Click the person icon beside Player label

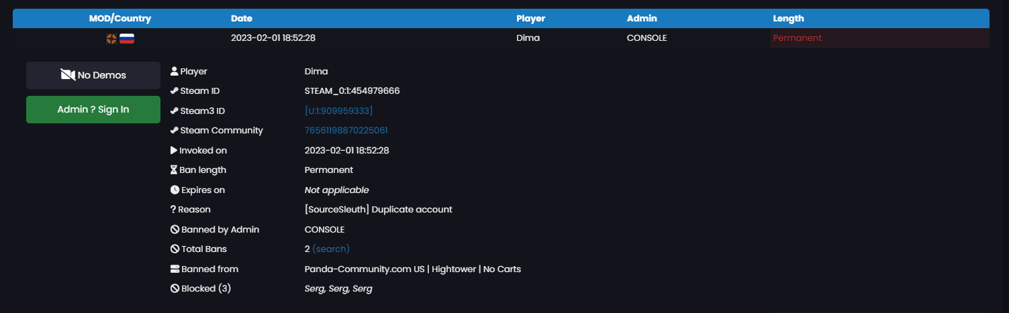tap(175, 71)
